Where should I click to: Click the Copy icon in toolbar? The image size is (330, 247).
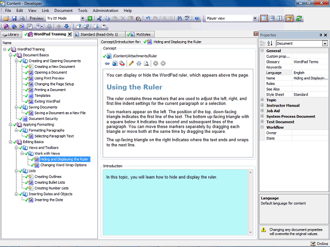[x=107, y=19]
